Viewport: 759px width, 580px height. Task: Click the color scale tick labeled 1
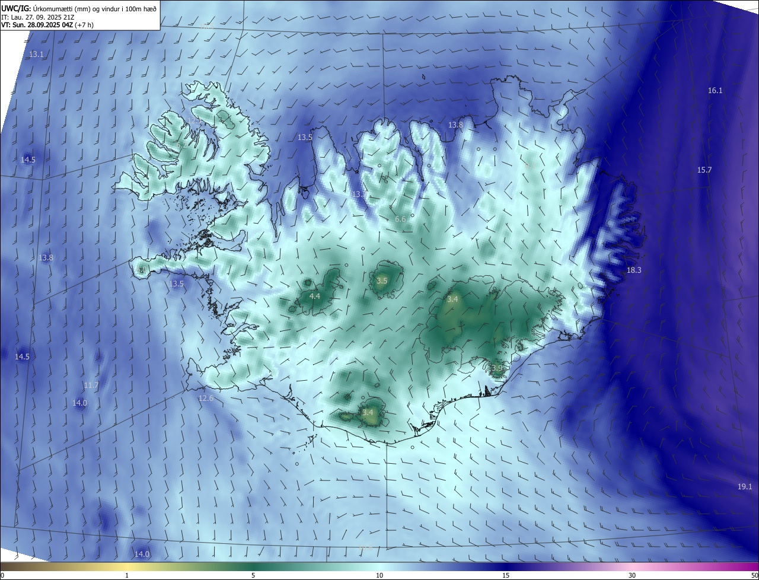tap(127, 575)
